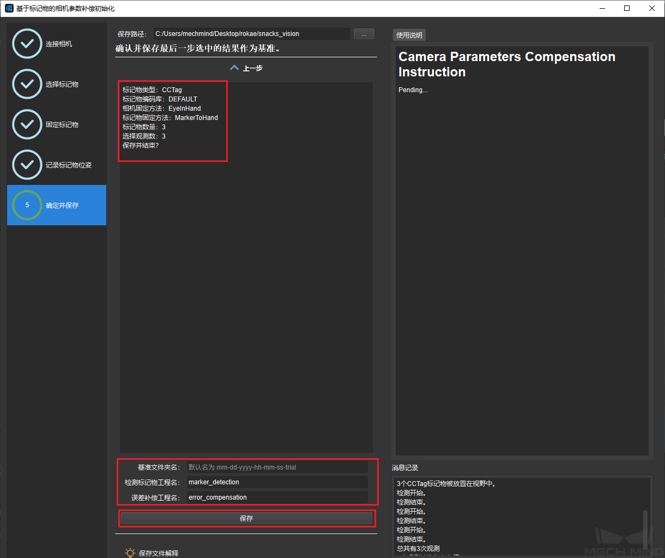Click the step 5 circle icon

[x=27, y=205]
